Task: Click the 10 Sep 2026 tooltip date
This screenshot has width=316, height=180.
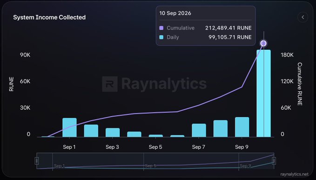Action: pos(175,13)
